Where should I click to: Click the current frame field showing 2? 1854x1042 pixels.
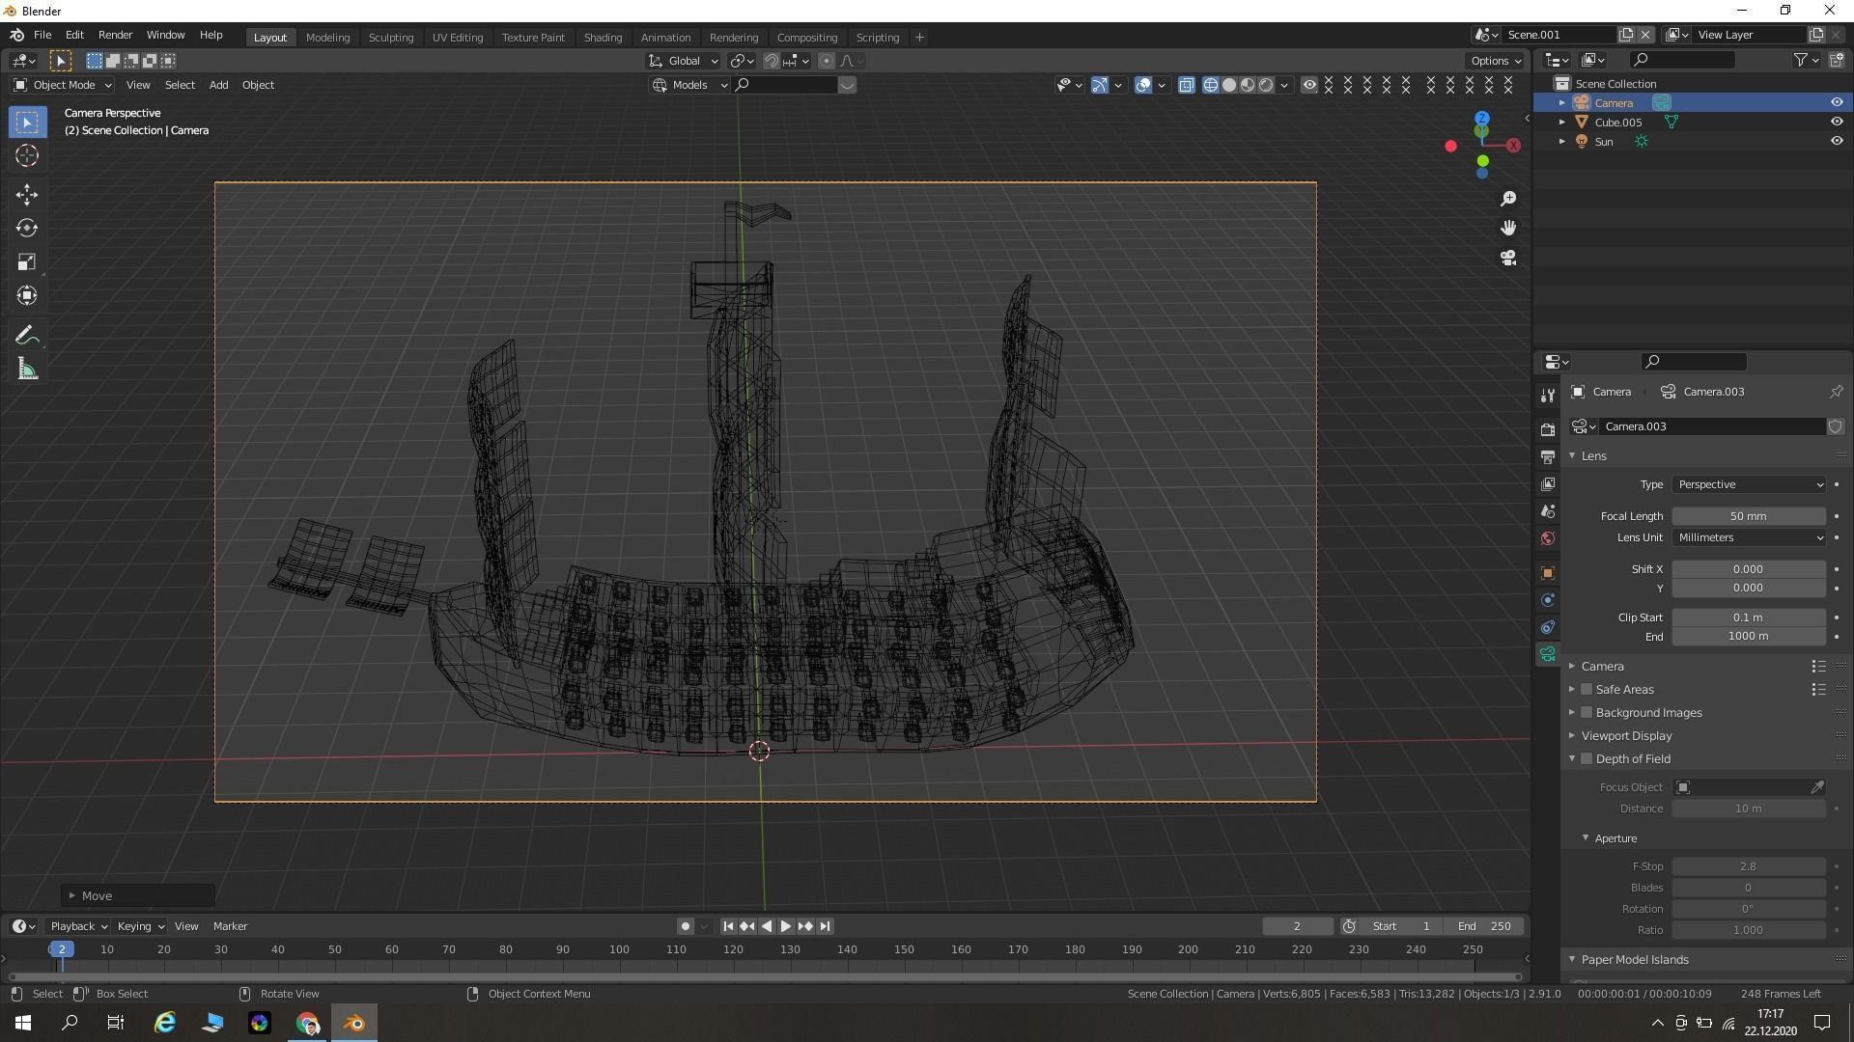coord(1298,926)
